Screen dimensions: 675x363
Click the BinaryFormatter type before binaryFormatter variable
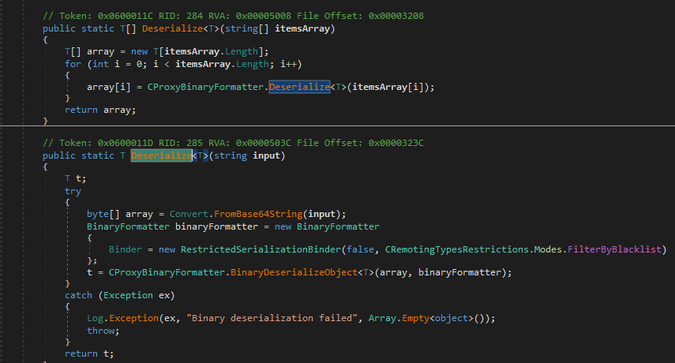pyautogui.click(x=128, y=226)
